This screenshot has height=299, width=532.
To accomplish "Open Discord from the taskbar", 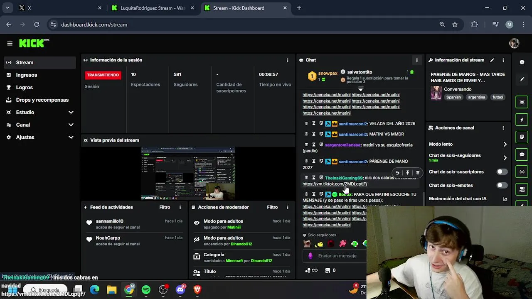I will [180, 289].
